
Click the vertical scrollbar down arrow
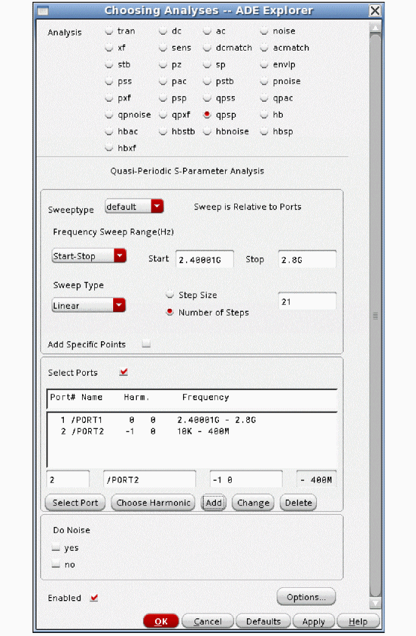pos(375,603)
